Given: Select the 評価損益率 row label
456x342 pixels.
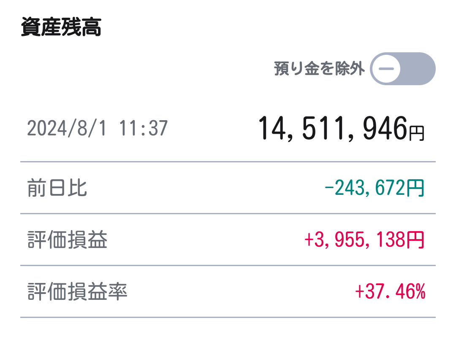Looking at the screenshot, I should pyautogui.click(x=77, y=291).
